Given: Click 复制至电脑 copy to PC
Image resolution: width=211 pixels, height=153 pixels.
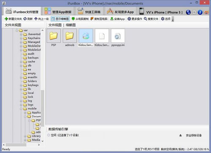Looking at the screenshot, I should click(x=99, y=19).
